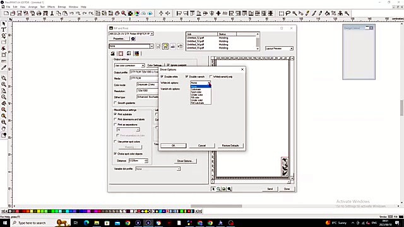Open the Variable dot profile dropdown

point(178,169)
